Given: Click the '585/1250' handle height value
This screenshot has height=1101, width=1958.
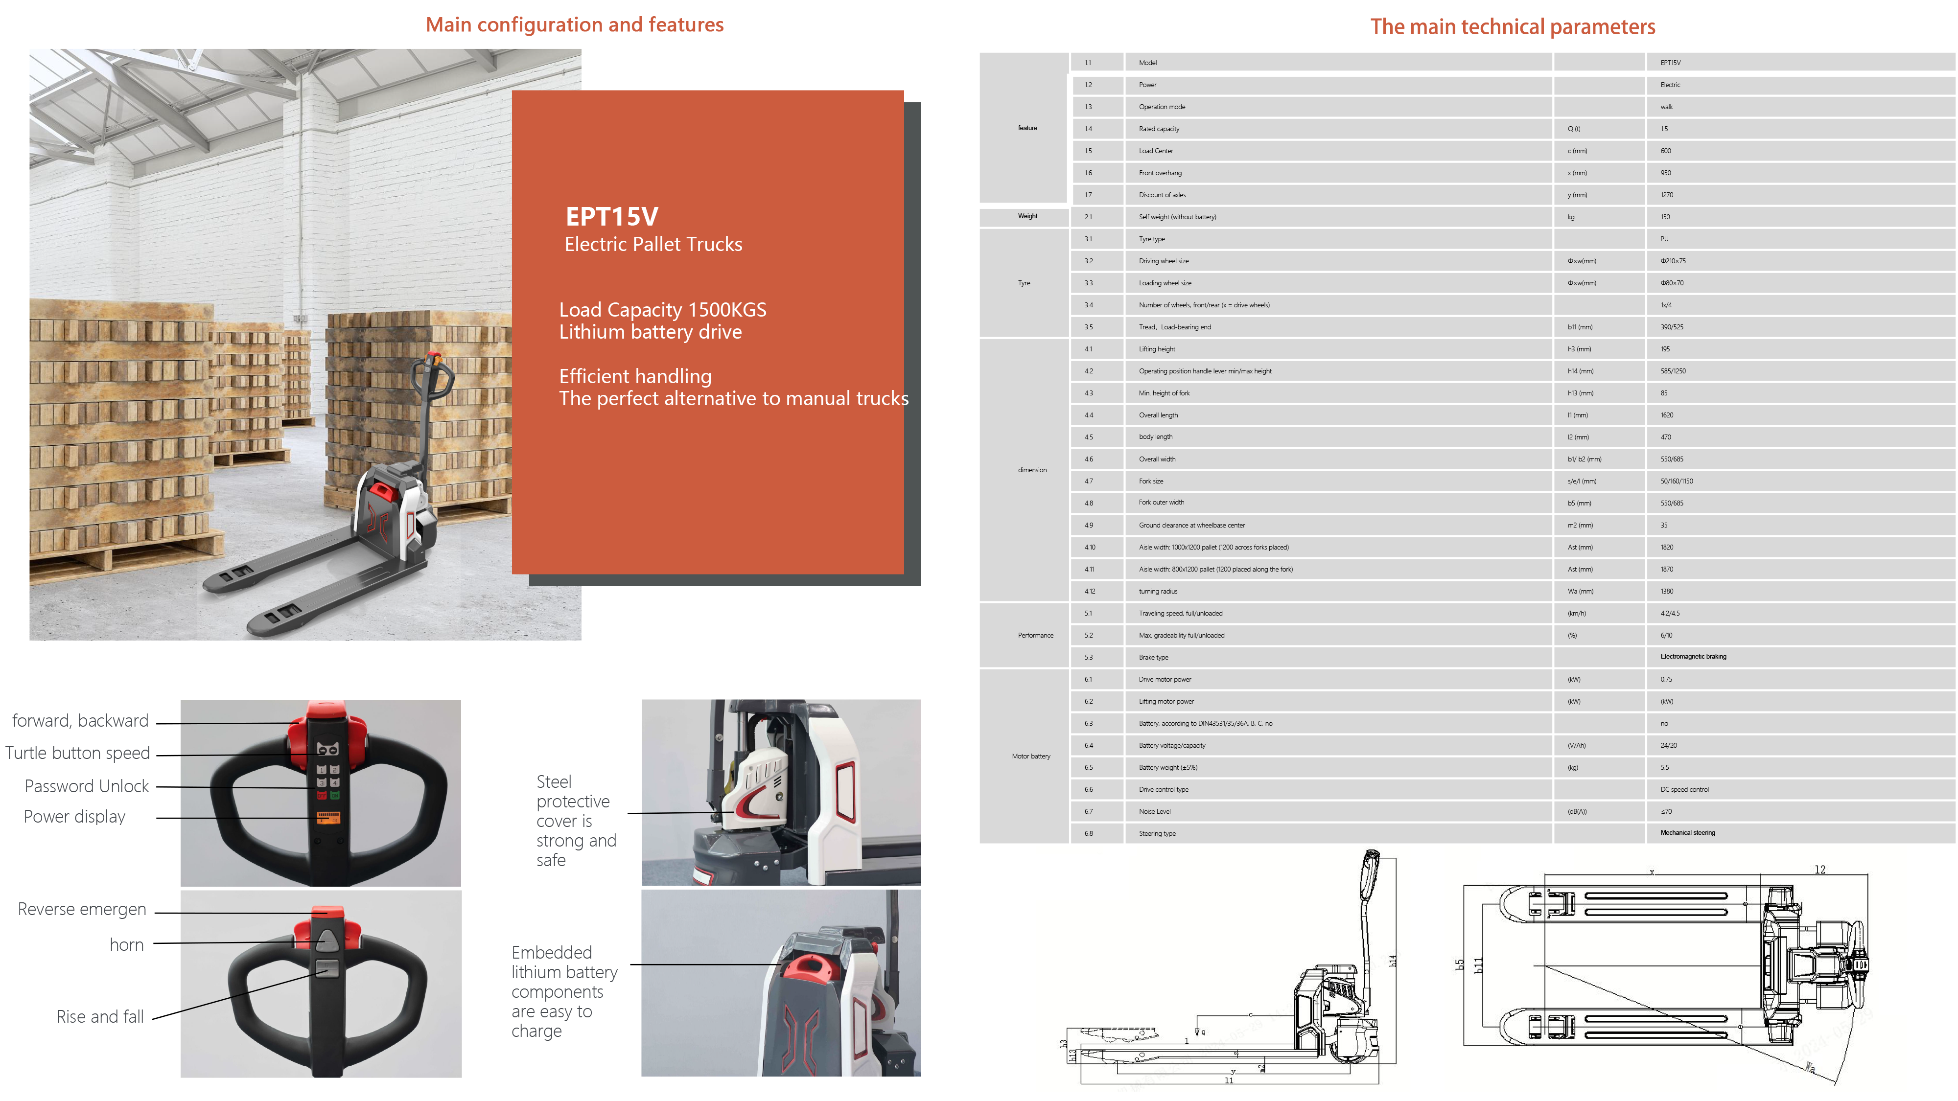Looking at the screenshot, I should coord(1672,371).
